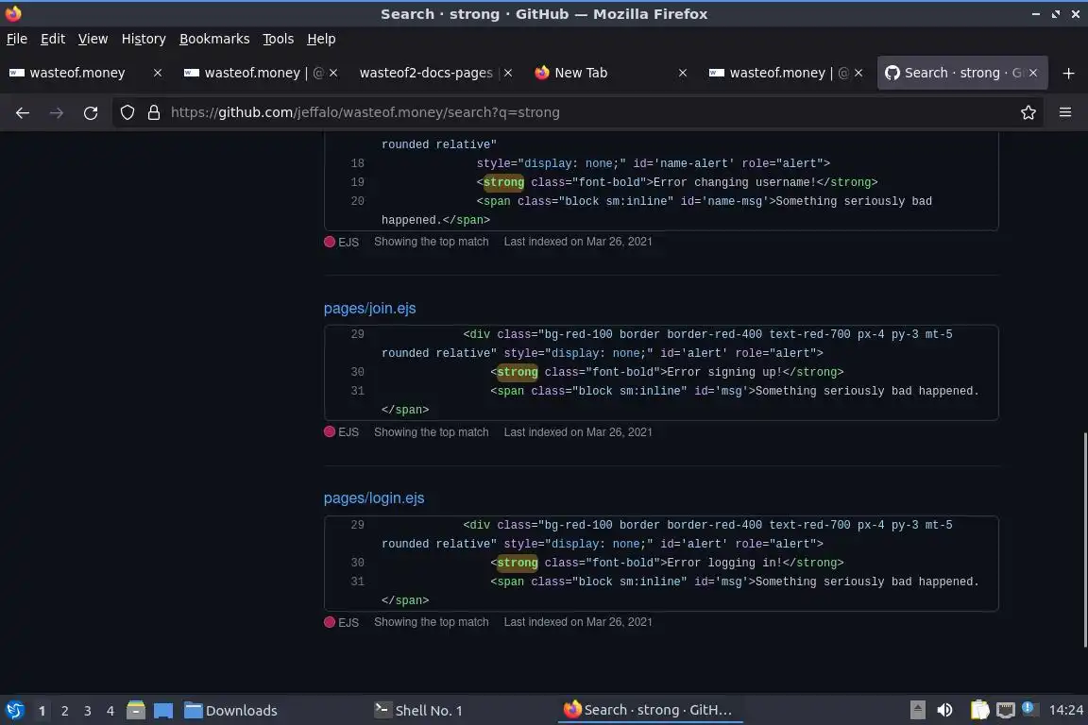
Task: Open the View menu
Action: 93,39
